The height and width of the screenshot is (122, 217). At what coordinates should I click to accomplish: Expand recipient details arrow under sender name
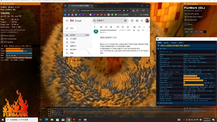click(106, 33)
